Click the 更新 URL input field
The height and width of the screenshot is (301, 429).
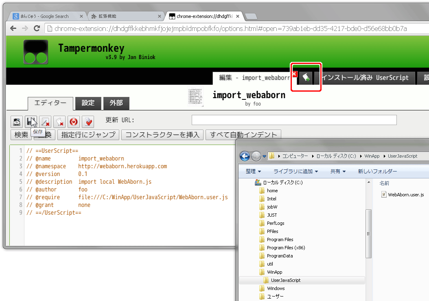294,120
